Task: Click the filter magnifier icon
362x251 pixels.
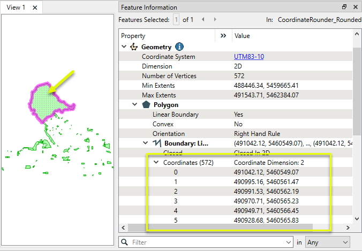Action: (x=125, y=242)
